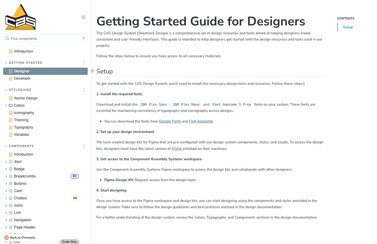377x244 pixels.
Task: Click the Back to Chromatic button
Action: pyautogui.click(x=20, y=237)
